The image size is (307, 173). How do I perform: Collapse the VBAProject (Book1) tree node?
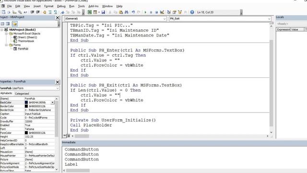[x=2, y=30]
